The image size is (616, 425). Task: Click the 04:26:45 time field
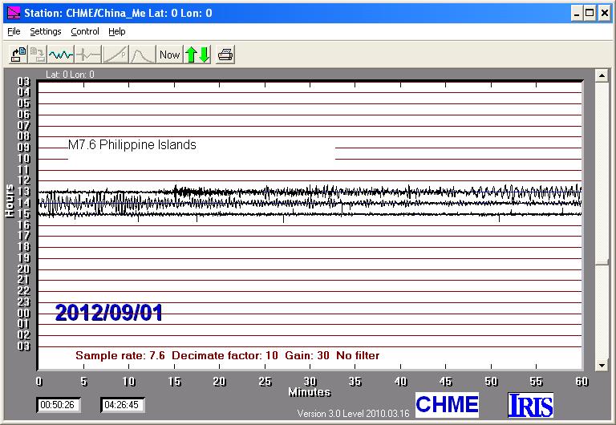[x=123, y=405]
